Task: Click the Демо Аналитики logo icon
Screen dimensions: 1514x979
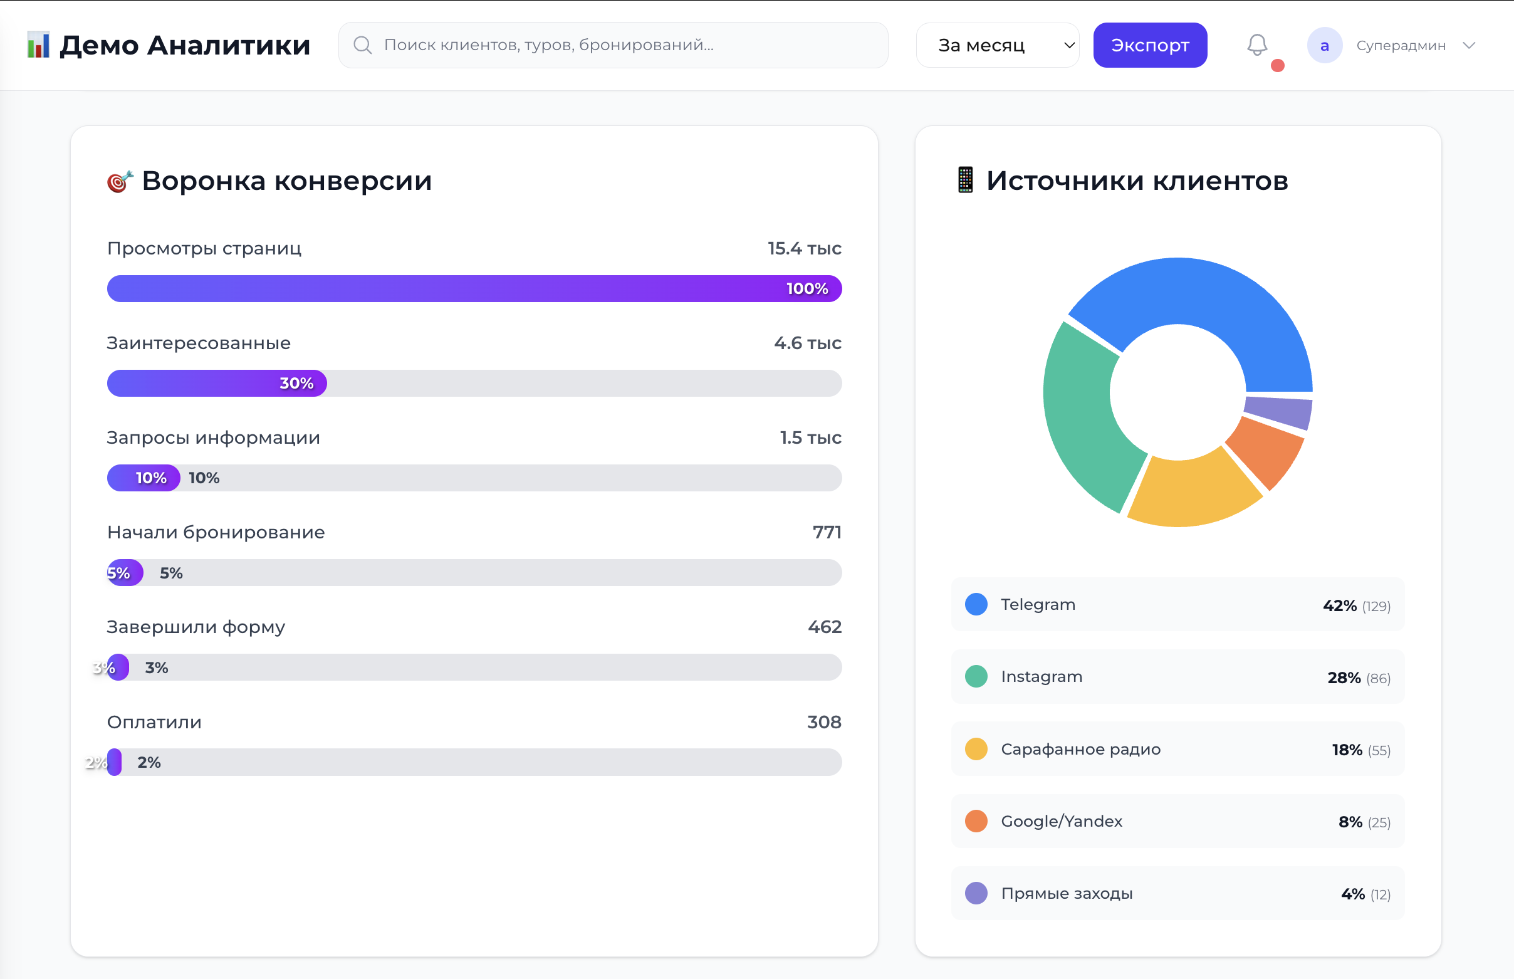Action: click(x=39, y=45)
